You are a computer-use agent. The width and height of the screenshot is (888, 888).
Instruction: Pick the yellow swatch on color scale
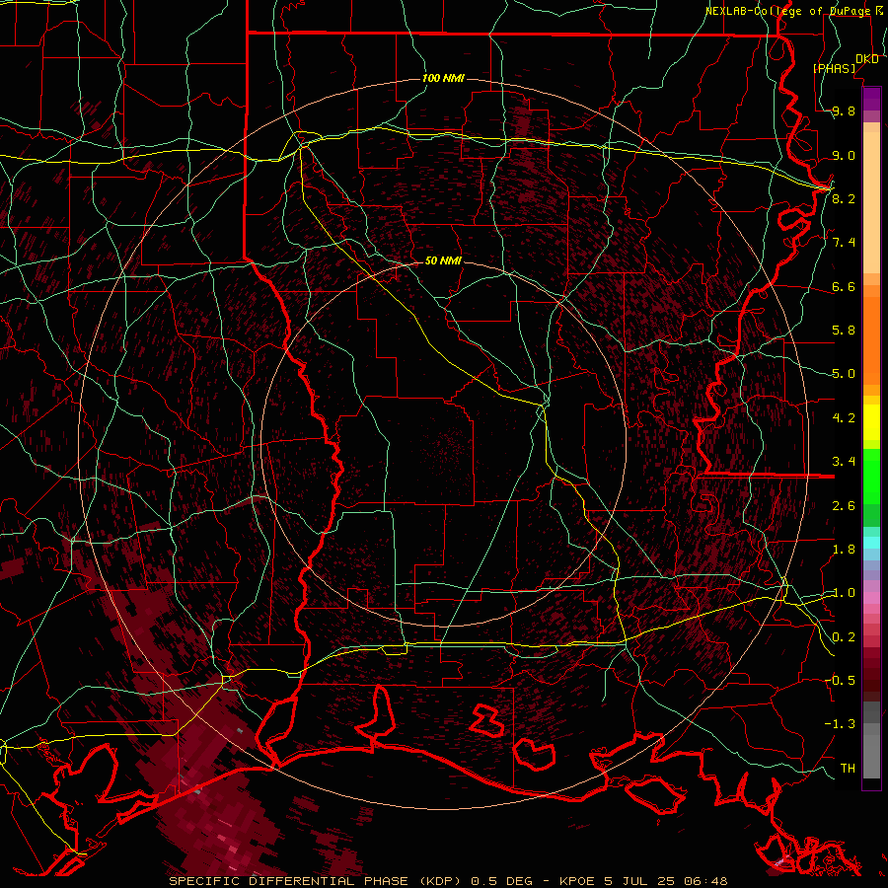[871, 422]
